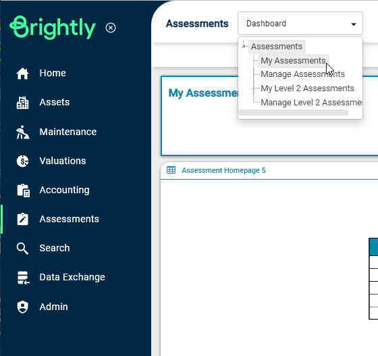Pick Manage Level 2 Assessments entry

click(x=311, y=103)
